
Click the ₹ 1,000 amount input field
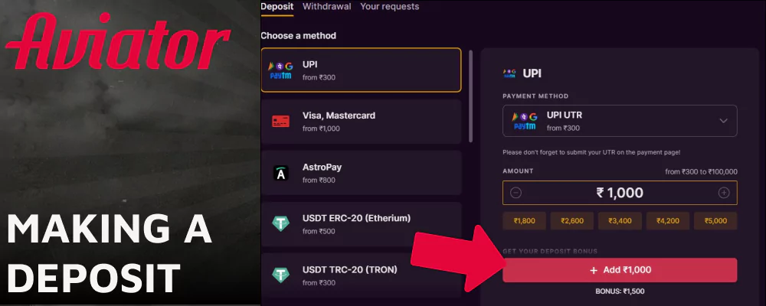(x=620, y=193)
